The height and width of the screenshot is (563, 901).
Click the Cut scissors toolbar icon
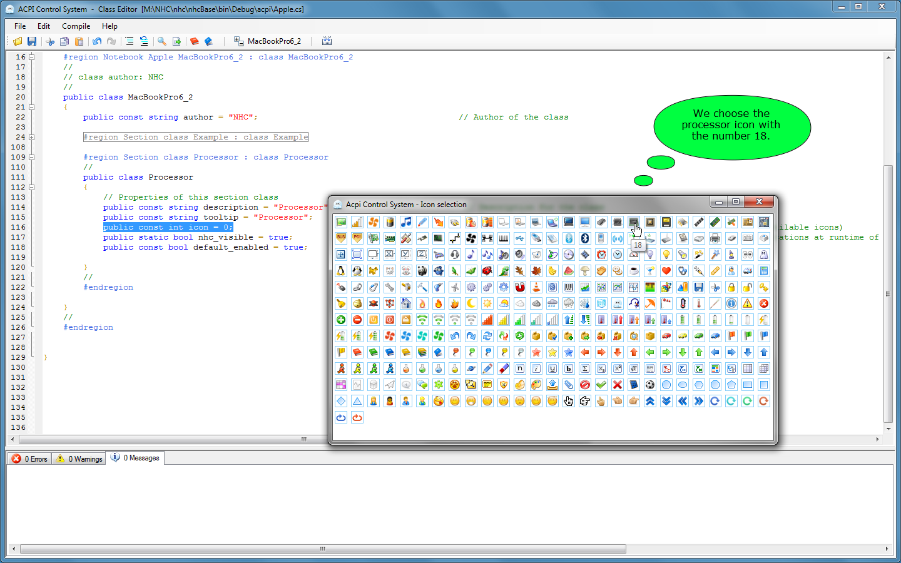[x=50, y=41]
